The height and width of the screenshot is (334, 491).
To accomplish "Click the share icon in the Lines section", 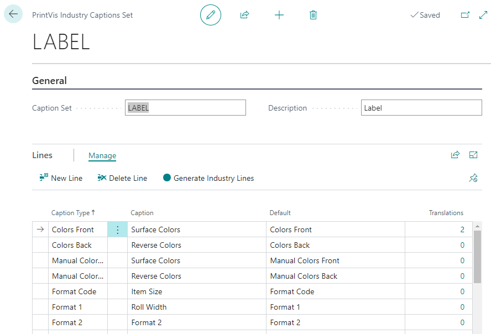I will coord(455,155).
